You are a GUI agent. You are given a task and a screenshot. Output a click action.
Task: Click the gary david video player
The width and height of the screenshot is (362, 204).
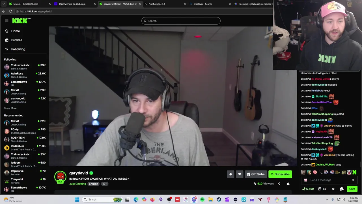coord(173,96)
